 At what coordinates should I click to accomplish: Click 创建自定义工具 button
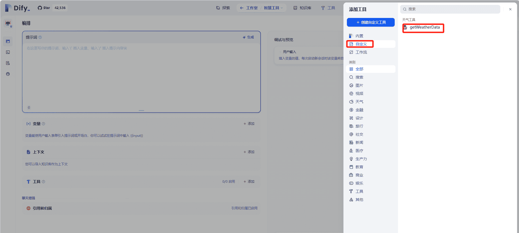pos(371,22)
